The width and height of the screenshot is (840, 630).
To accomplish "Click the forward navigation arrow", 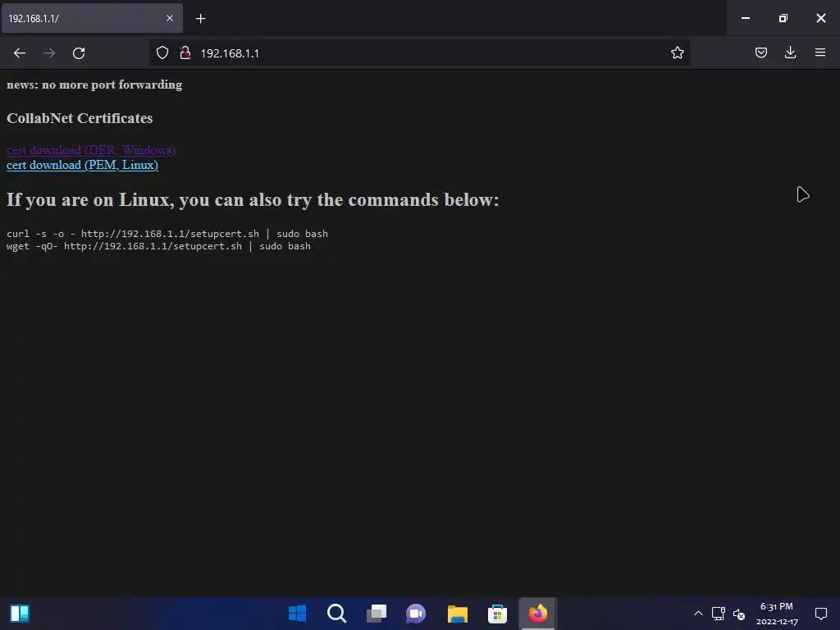I will (49, 53).
